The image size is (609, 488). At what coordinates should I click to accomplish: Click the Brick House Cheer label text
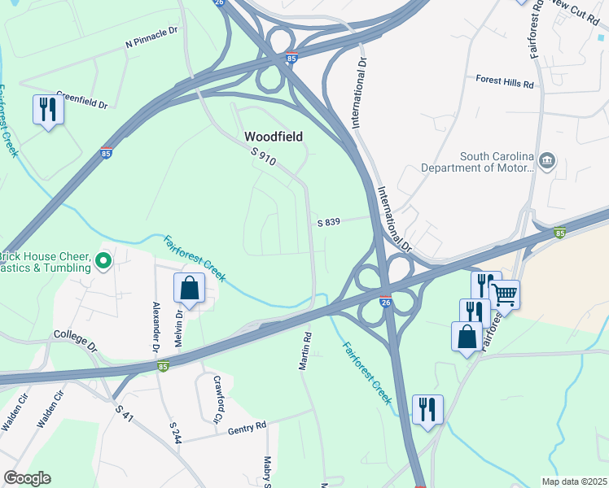pyautogui.click(x=46, y=262)
